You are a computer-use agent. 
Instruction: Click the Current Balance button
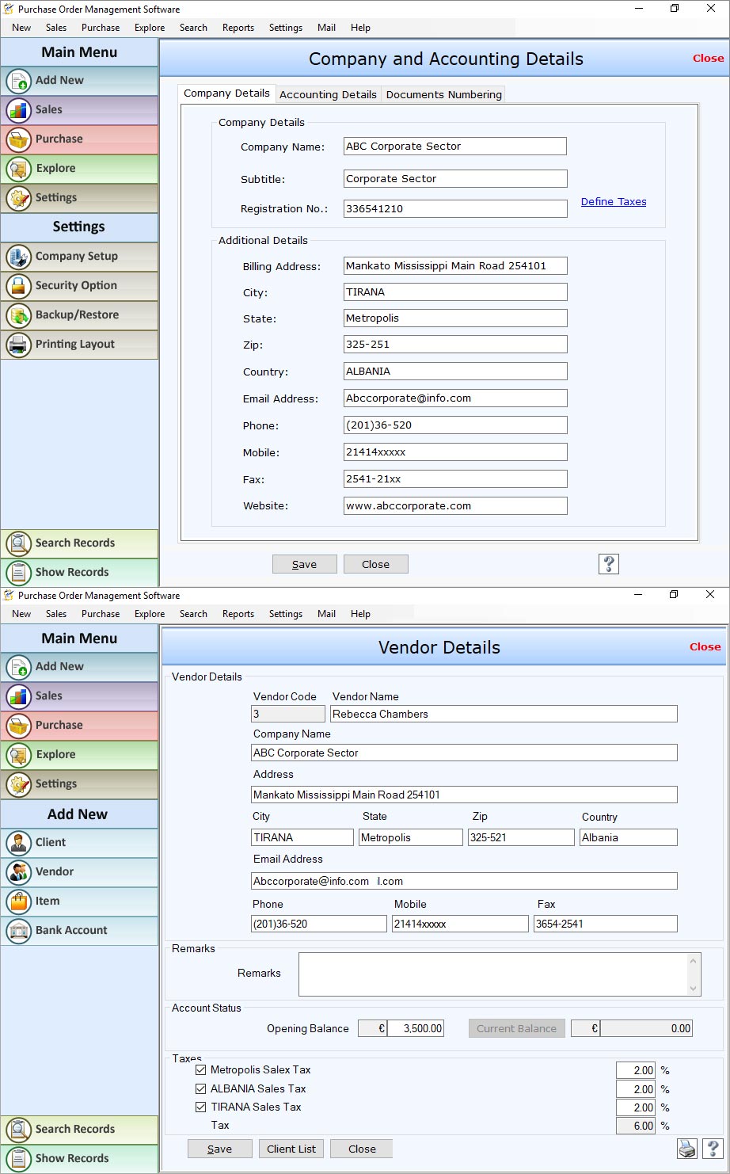point(517,1028)
